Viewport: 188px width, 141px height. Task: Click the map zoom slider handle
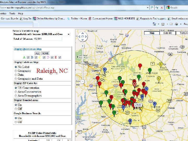click(83, 63)
